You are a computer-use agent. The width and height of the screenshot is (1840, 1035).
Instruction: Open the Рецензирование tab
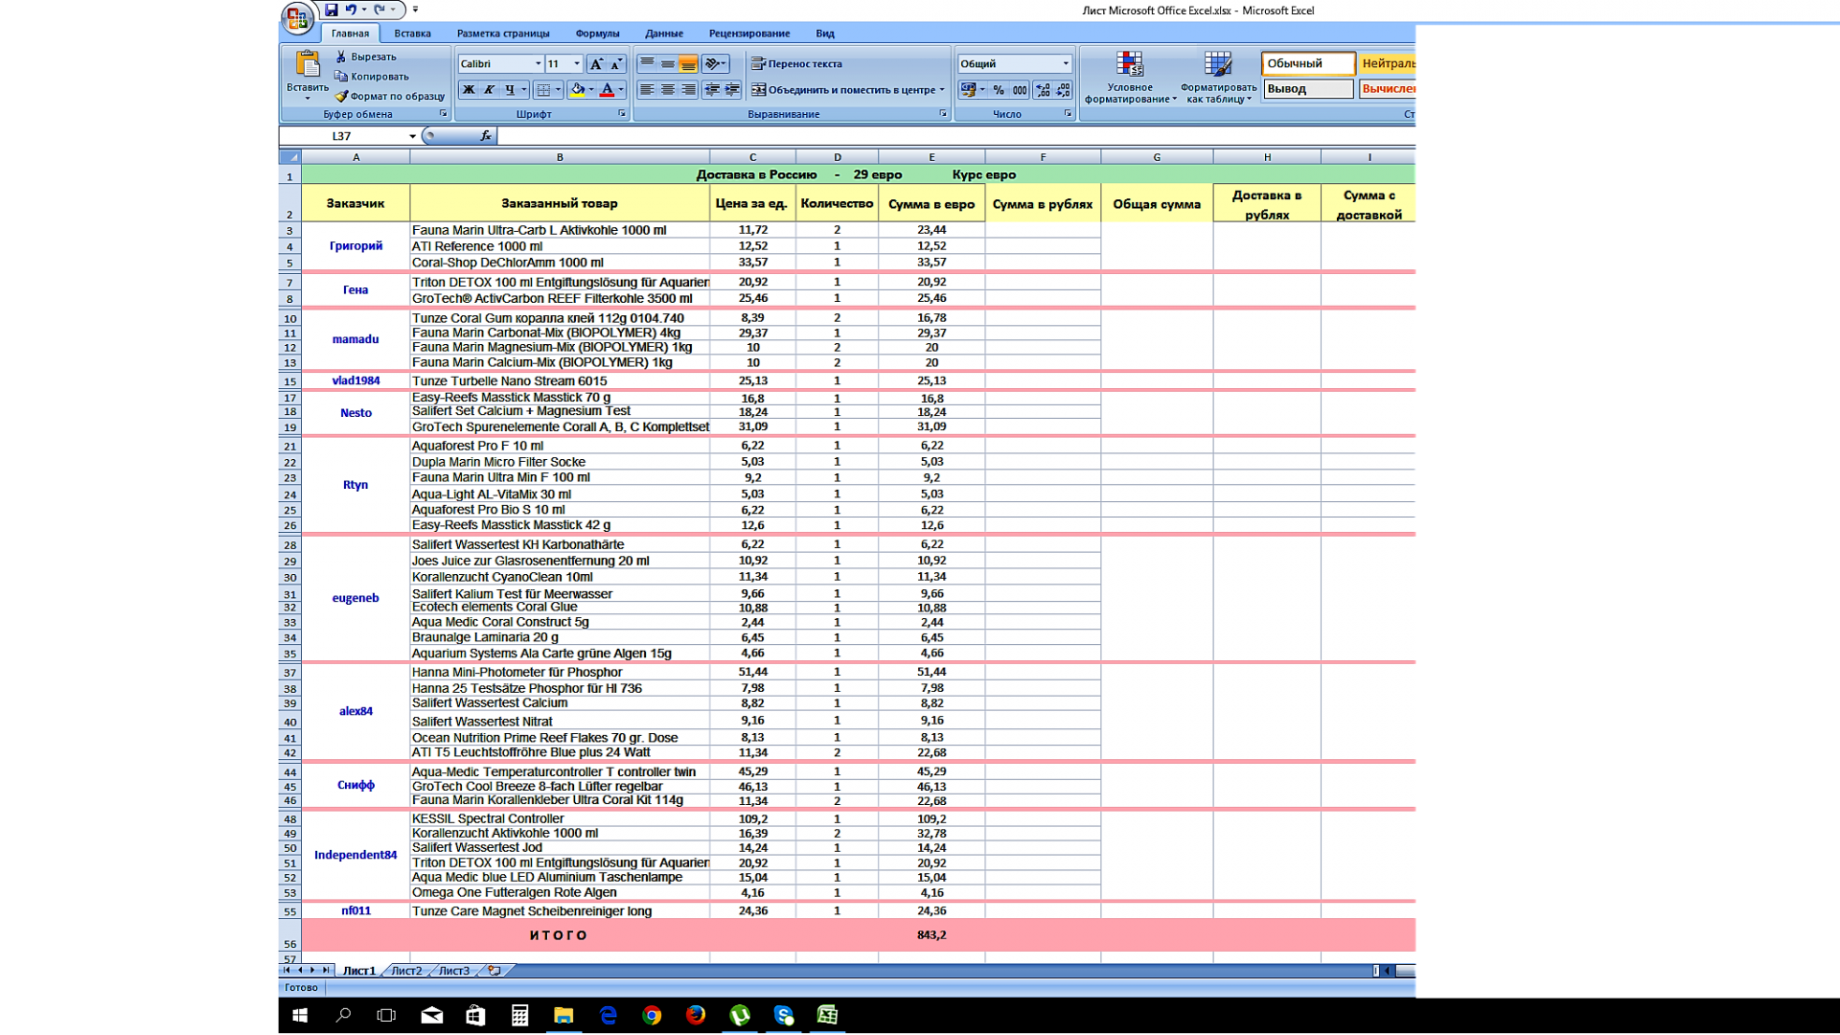(x=749, y=34)
